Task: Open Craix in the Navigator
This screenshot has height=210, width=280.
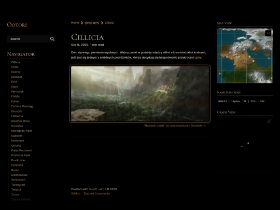Action: pyautogui.click(x=15, y=67)
